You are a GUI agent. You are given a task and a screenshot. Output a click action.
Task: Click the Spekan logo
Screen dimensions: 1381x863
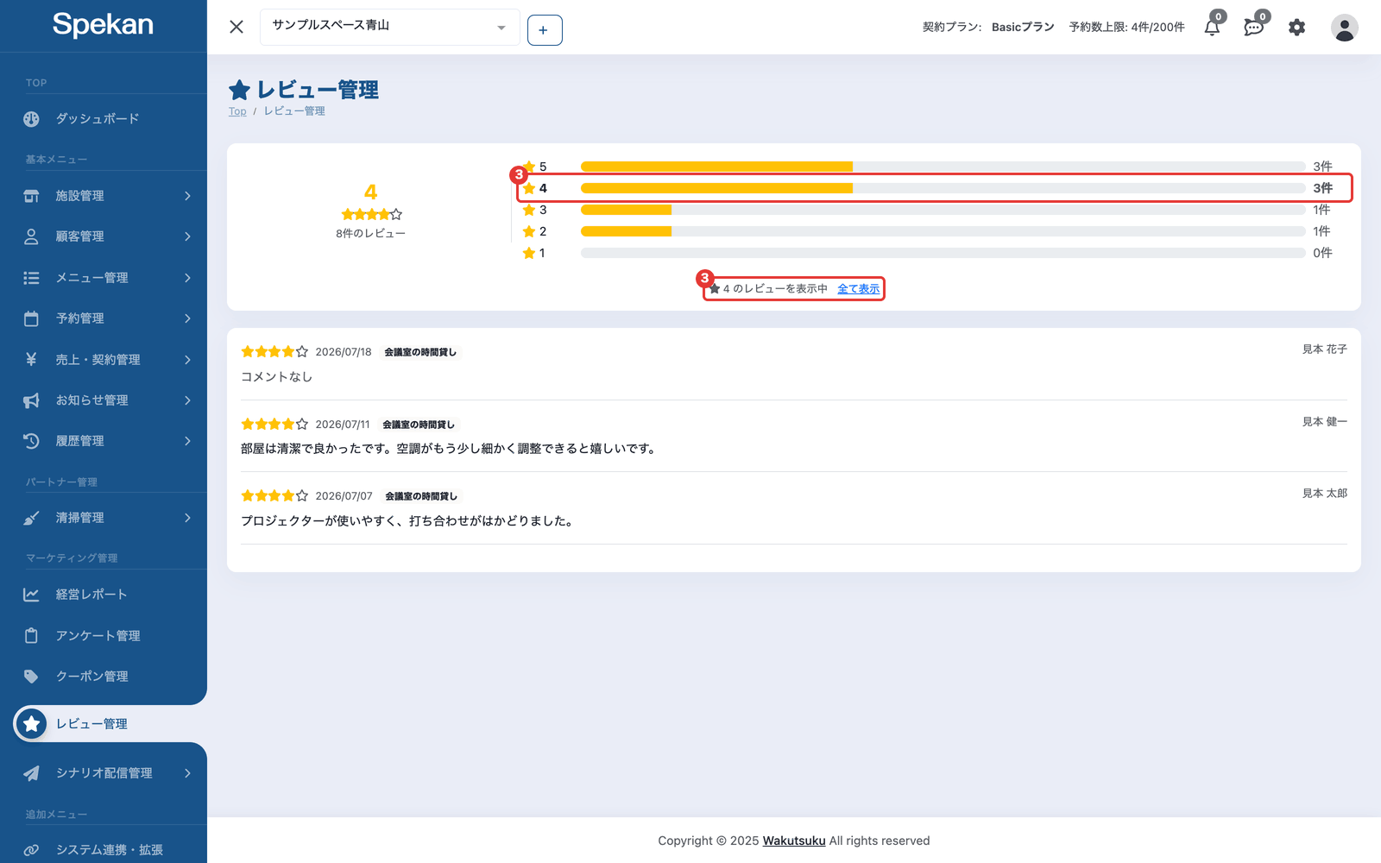tap(103, 24)
